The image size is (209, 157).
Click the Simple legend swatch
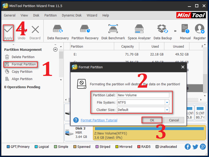coord(56,147)
